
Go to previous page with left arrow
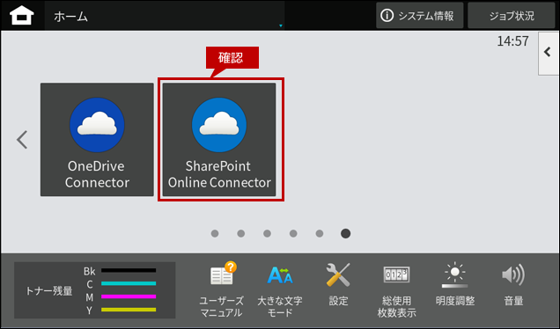22,140
